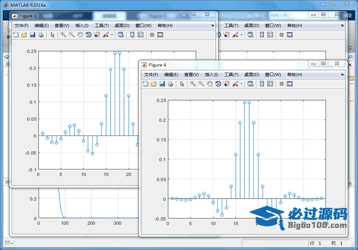Click Link Plot icon in background figure

pyautogui.click(x=250, y=34)
